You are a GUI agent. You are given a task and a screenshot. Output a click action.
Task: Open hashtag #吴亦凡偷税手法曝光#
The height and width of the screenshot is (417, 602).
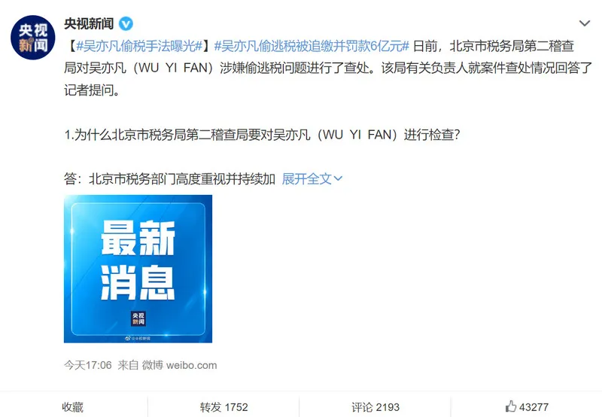(139, 46)
